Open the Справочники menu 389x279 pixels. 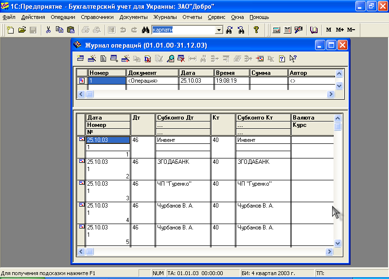pyautogui.click(x=97, y=17)
